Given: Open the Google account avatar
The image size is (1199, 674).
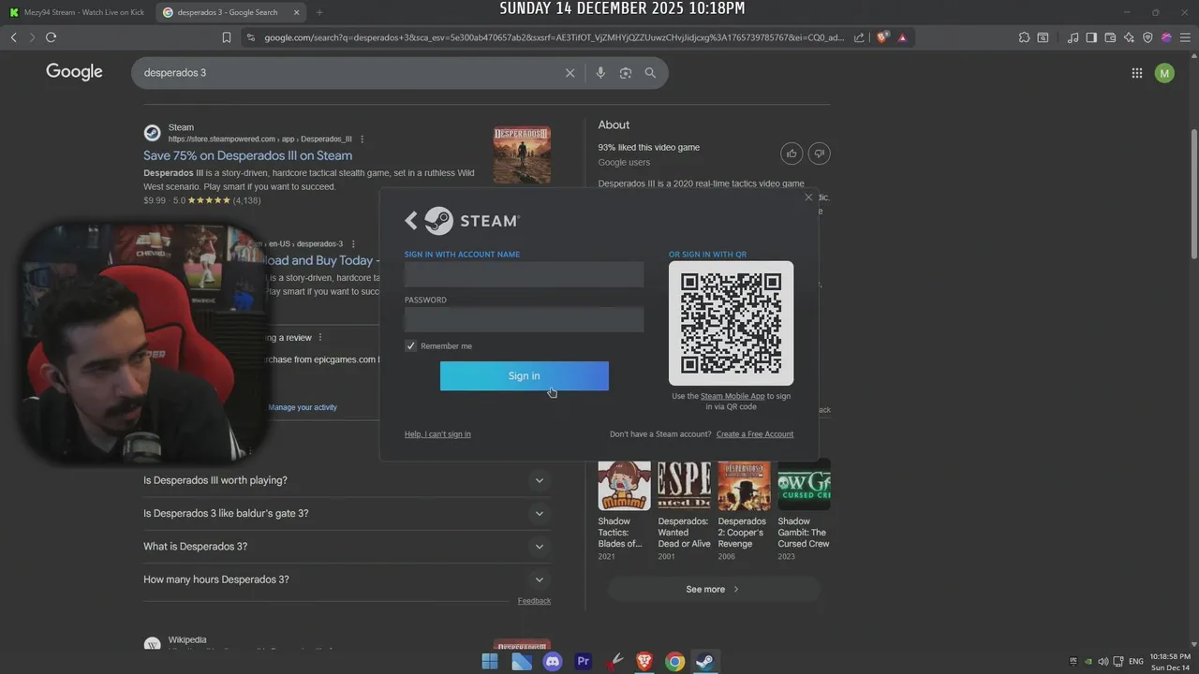Looking at the screenshot, I should [x=1164, y=73].
